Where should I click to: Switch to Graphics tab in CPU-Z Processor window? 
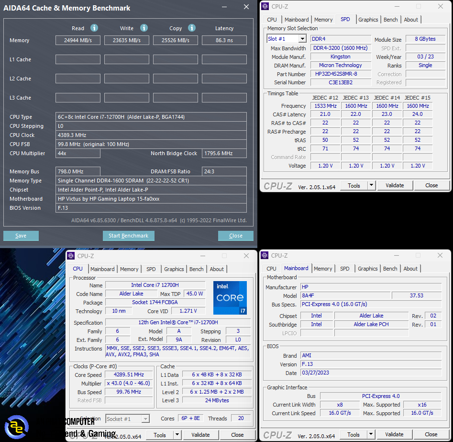[x=174, y=269]
